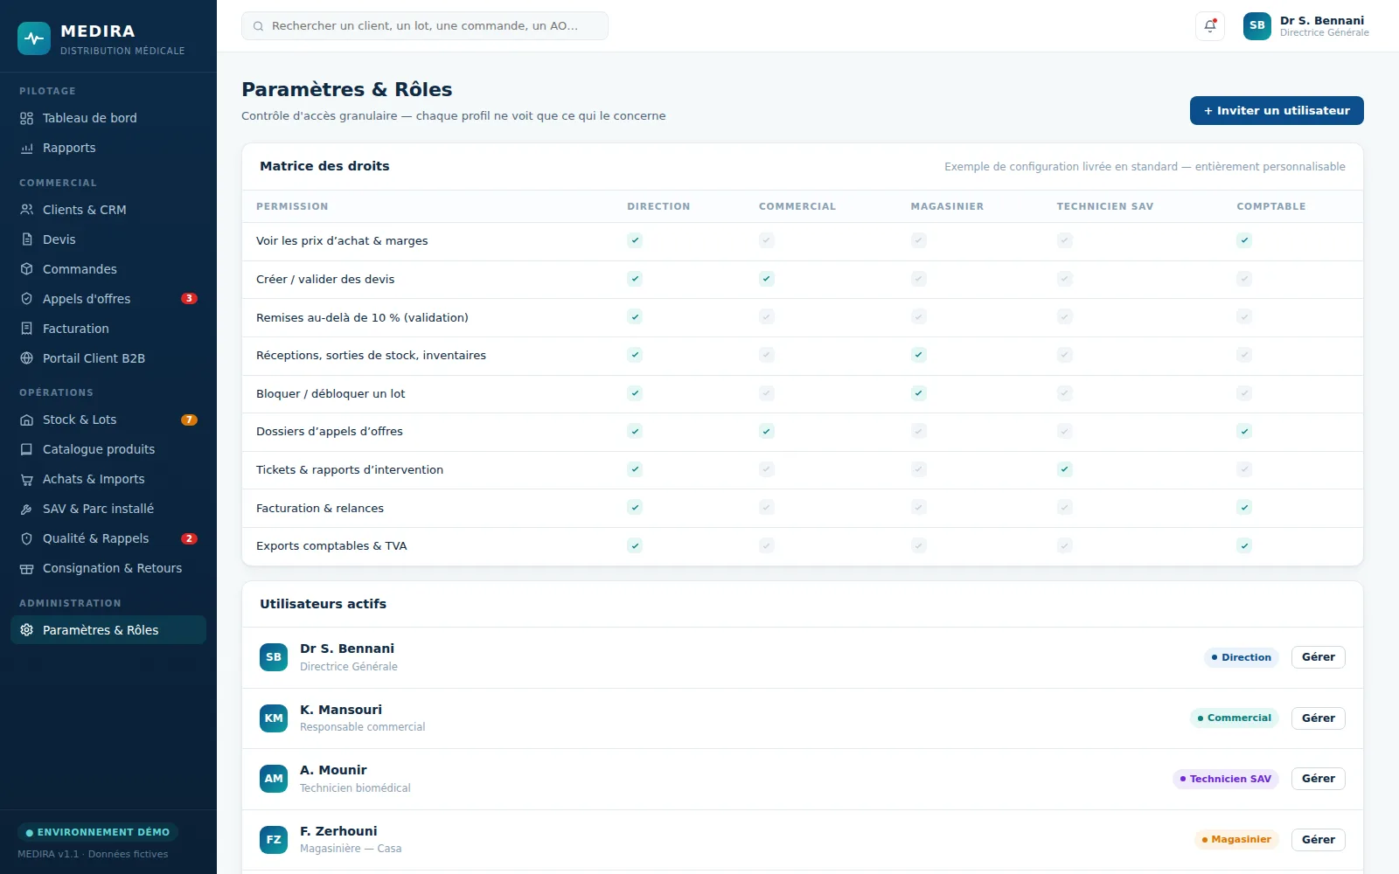Click Gérer for A. Mounir
The width and height of the screenshot is (1399, 874).
[1318, 779]
